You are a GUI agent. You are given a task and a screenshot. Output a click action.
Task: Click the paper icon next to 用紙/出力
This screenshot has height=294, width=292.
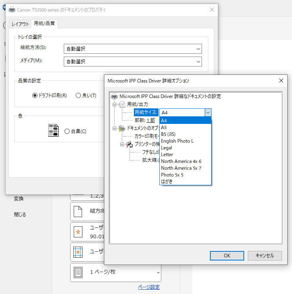[122, 104]
